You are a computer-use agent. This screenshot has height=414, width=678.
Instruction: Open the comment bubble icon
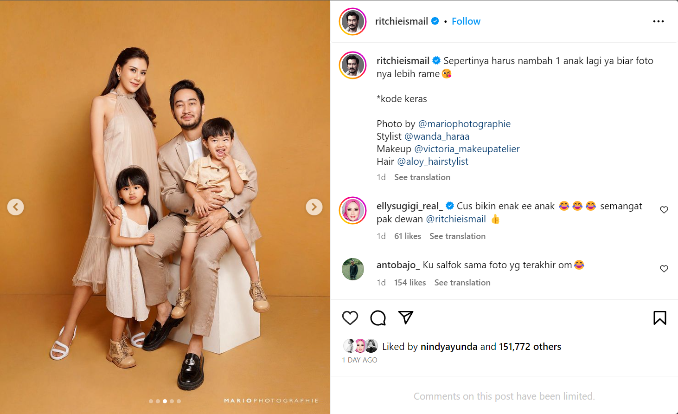click(378, 318)
